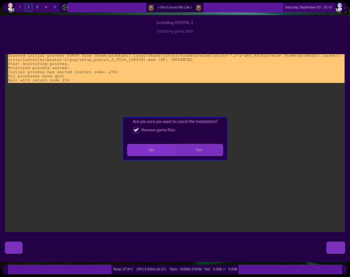This screenshot has height=277, width=350.
Task: Click the gnu mascot right of the quote
Action: pos(199,7)
